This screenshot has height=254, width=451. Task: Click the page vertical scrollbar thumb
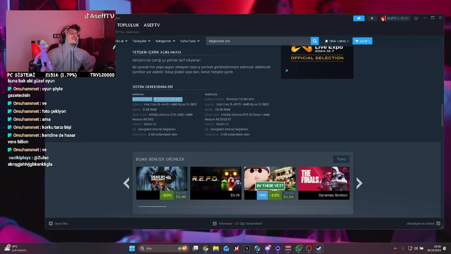tap(442, 115)
